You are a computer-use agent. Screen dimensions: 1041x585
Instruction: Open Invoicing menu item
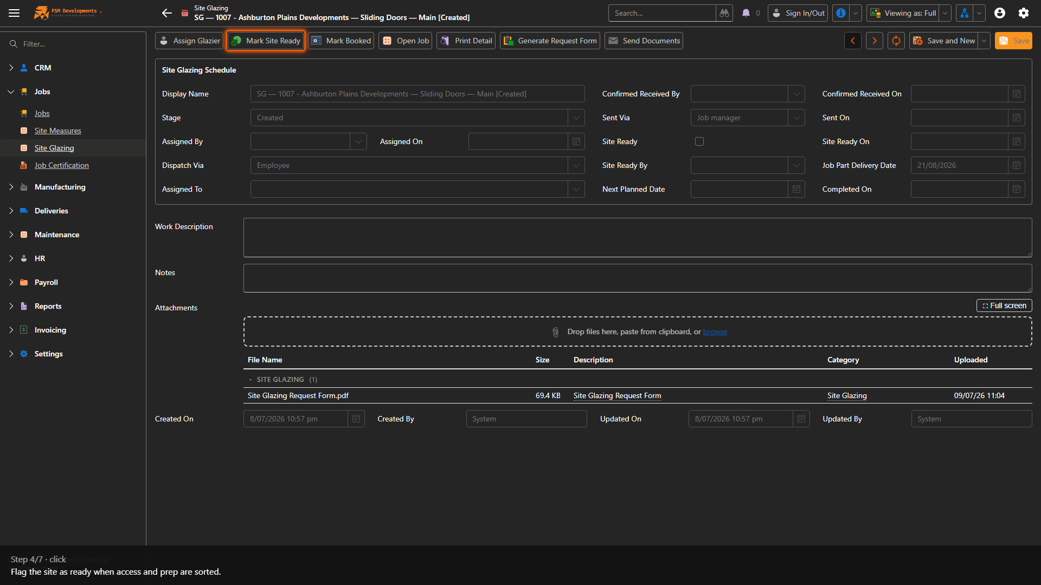50,330
